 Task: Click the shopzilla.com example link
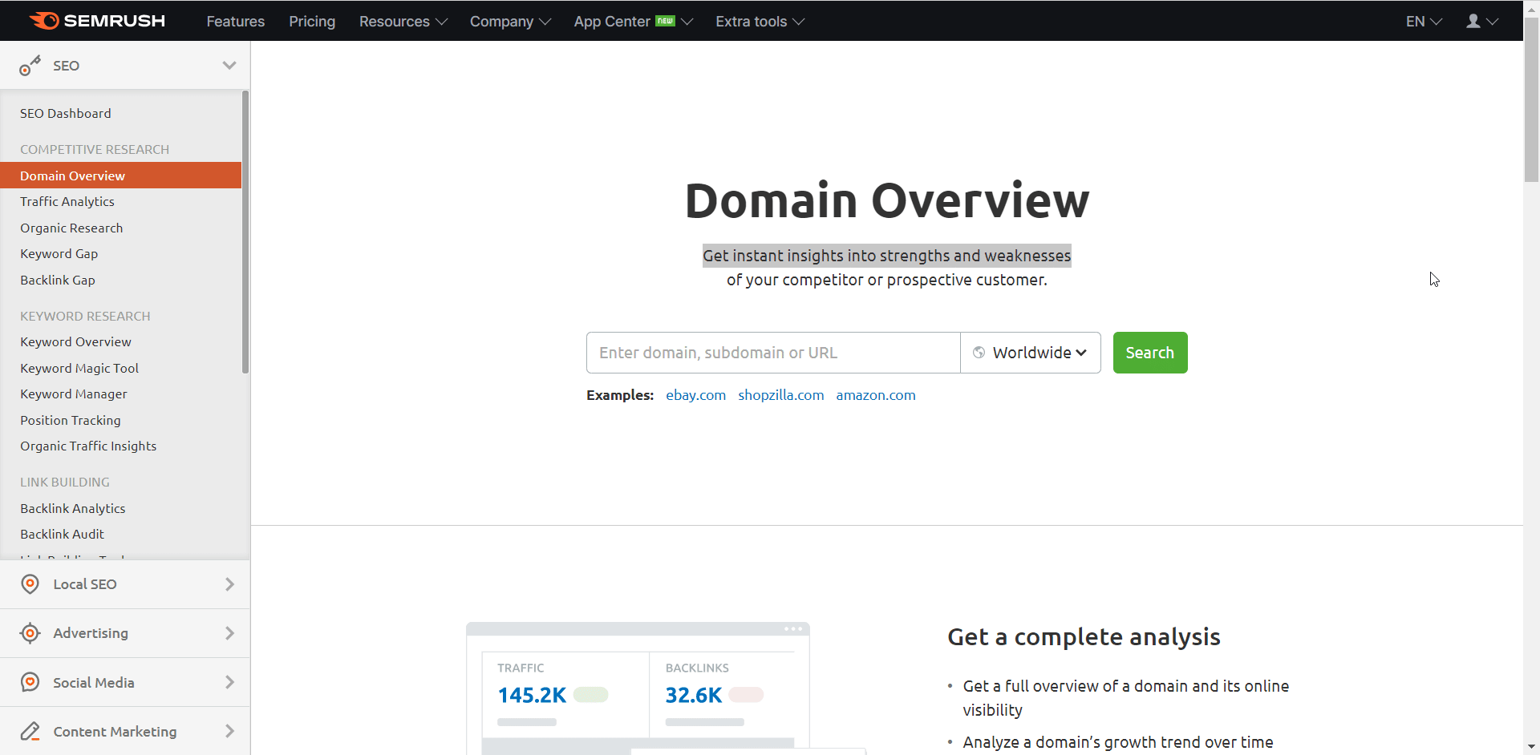click(x=781, y=395)
